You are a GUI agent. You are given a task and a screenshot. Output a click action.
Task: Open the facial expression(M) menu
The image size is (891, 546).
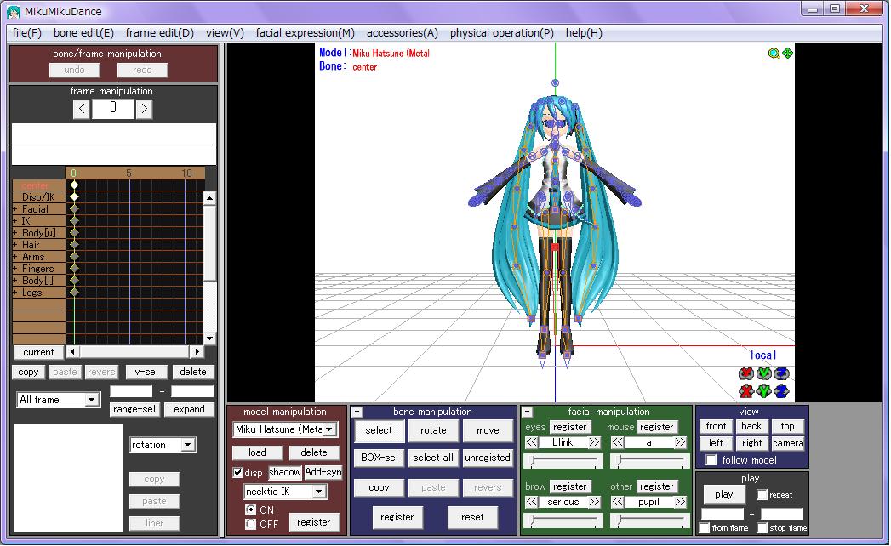pyautogui.click(x=306, y=33)
